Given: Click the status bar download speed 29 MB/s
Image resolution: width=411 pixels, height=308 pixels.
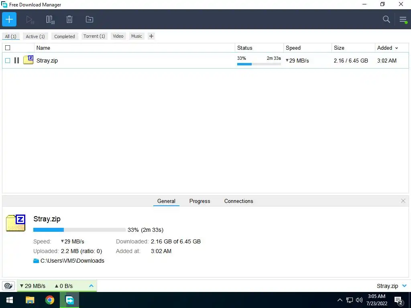Looking at the screenshot, I should coord(33,286).
